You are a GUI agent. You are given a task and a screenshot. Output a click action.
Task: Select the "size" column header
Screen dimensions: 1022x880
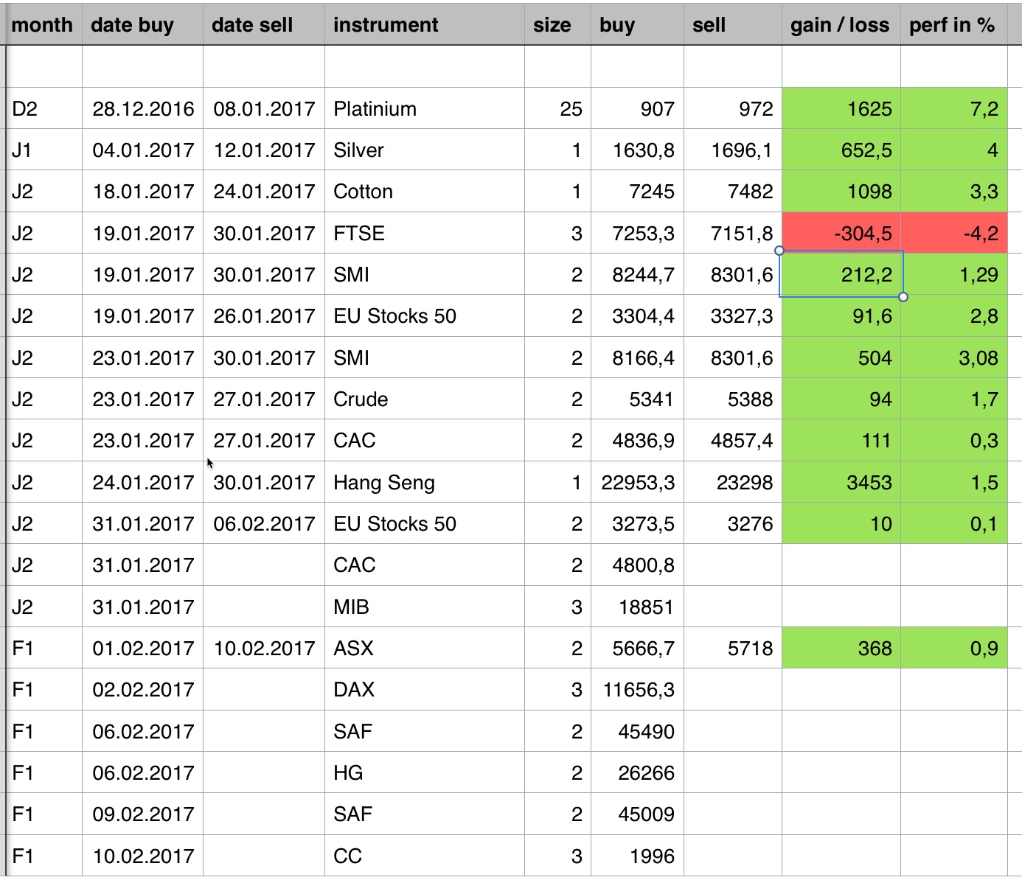(552, 25)
